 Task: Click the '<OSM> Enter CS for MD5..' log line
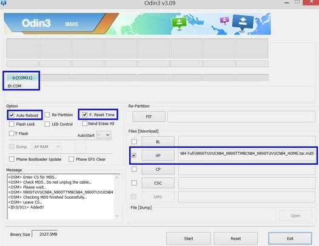(x=32, y=177)
